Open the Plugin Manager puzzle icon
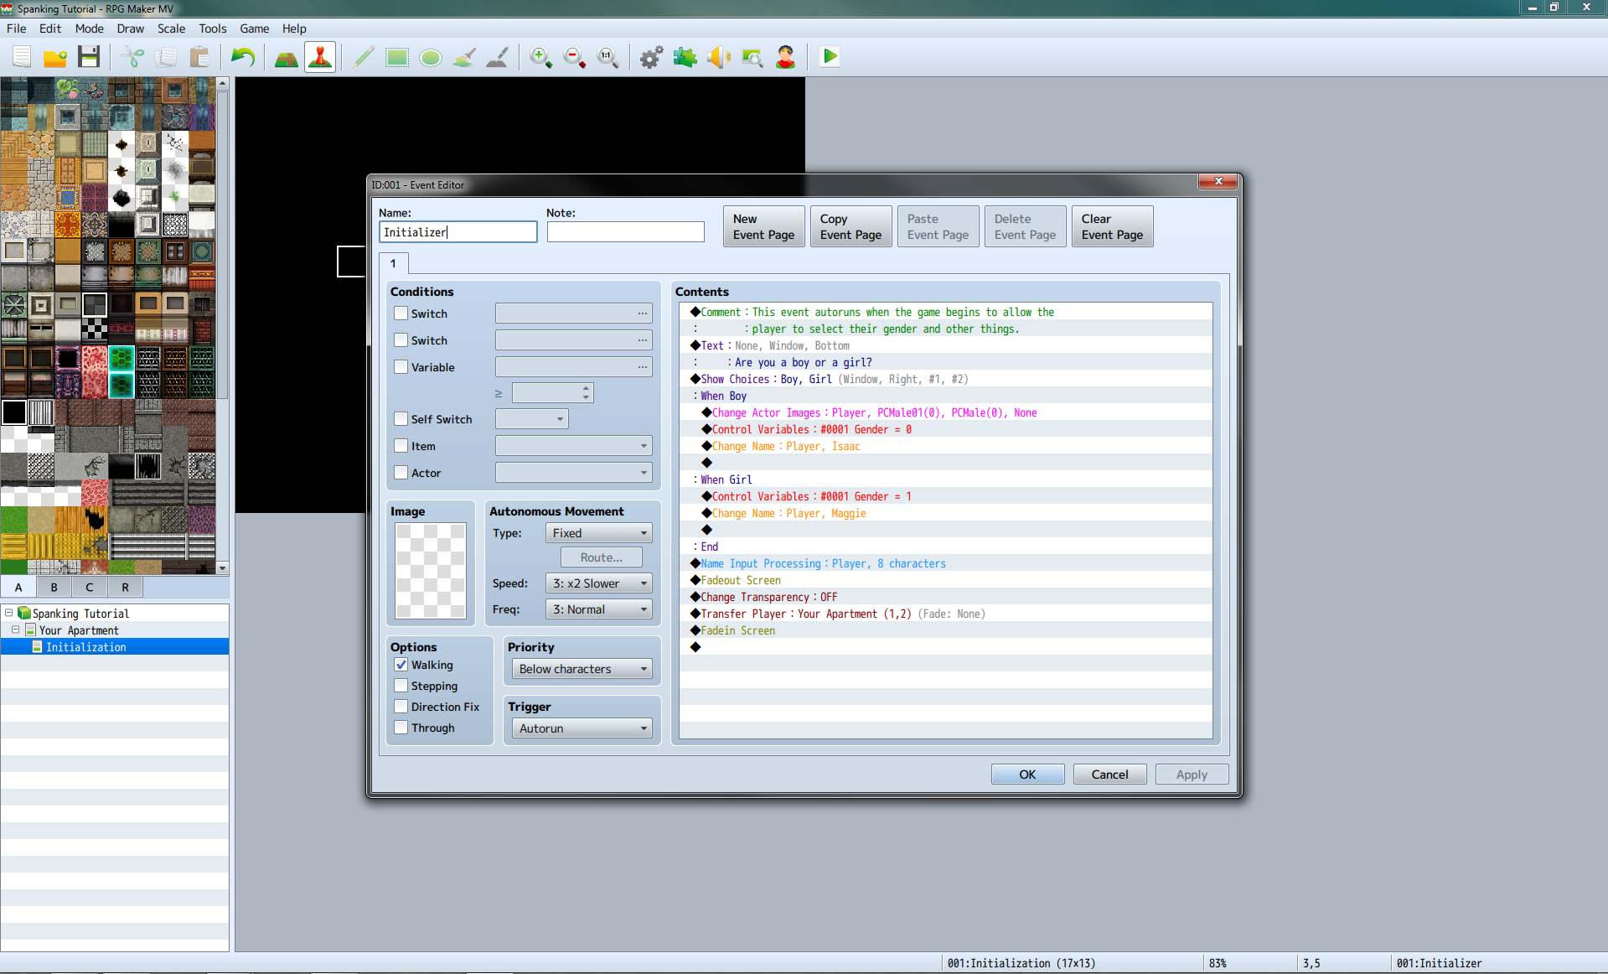The image size is (1608, 974). [685, 57]
